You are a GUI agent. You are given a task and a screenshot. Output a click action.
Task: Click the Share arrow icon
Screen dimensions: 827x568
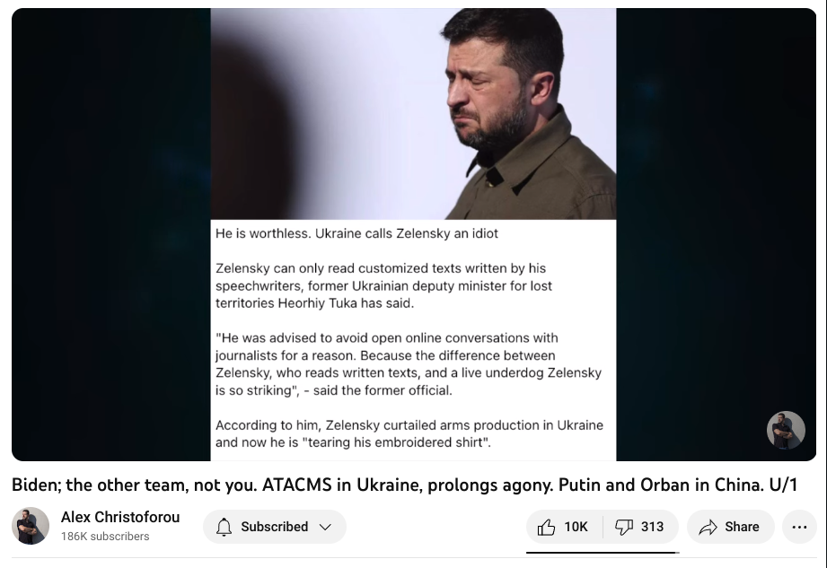click(x=708, y=527)
